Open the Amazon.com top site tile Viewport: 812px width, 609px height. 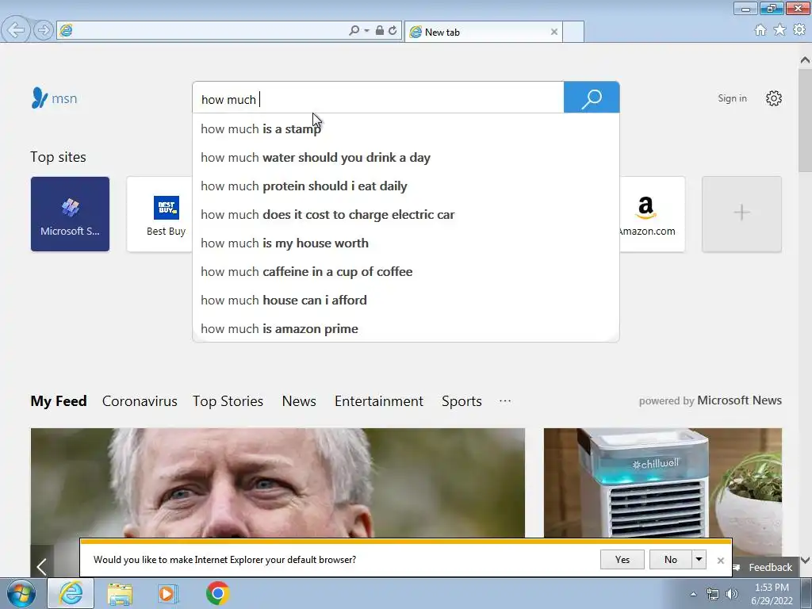point(652,214)
